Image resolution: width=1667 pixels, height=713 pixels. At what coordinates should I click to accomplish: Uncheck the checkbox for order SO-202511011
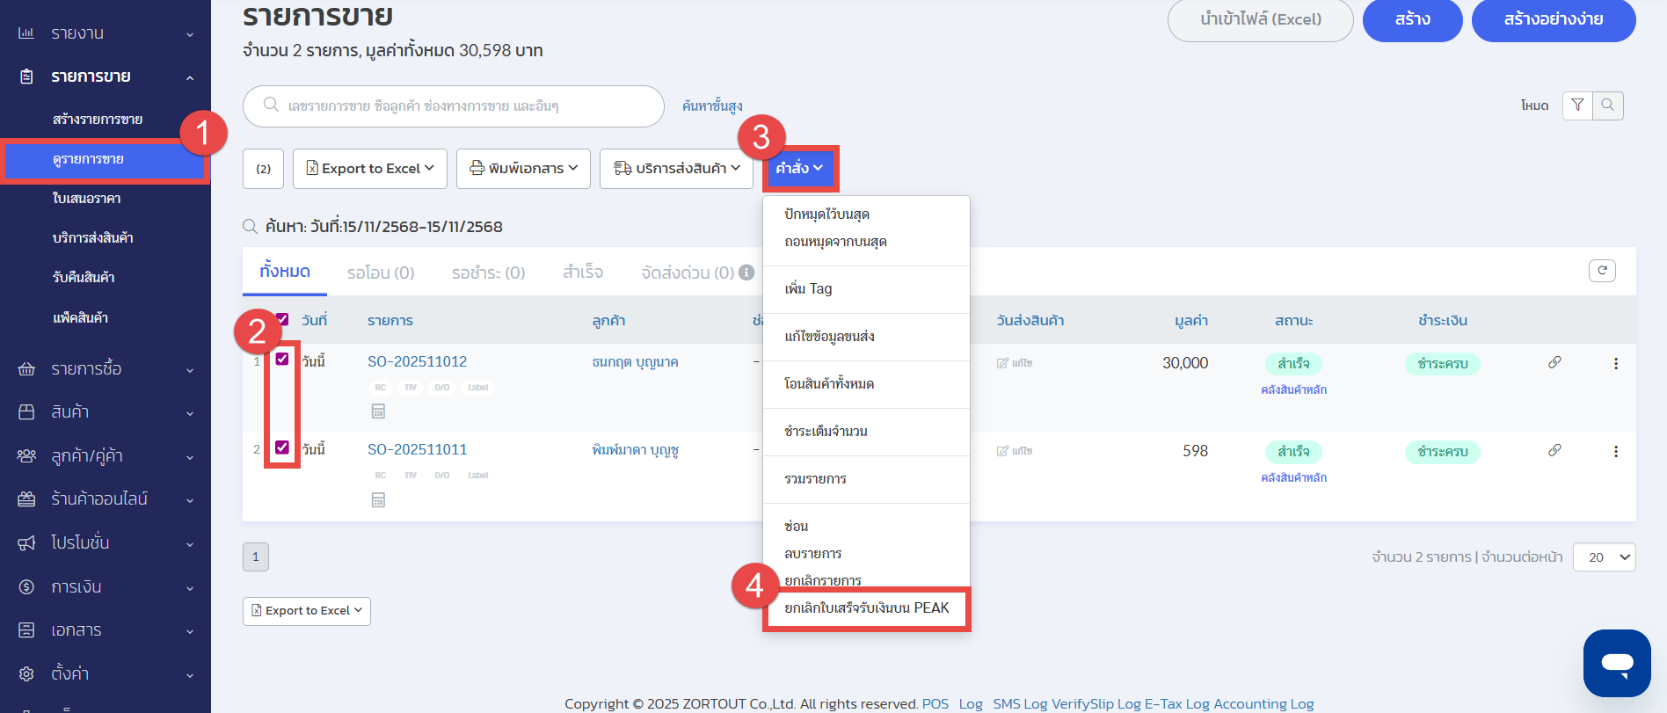282,447
